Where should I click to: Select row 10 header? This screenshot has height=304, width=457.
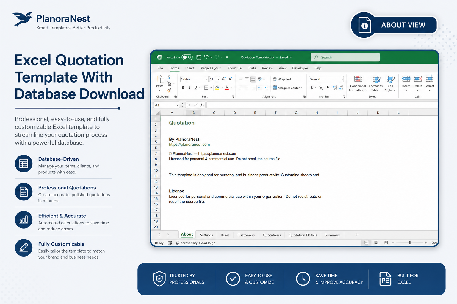point(156,170)
